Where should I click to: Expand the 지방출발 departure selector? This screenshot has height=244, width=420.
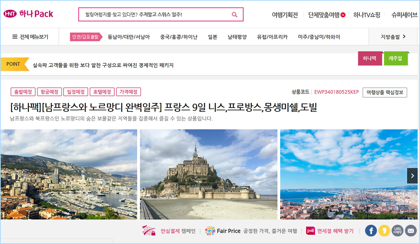(x=393, y=37)
